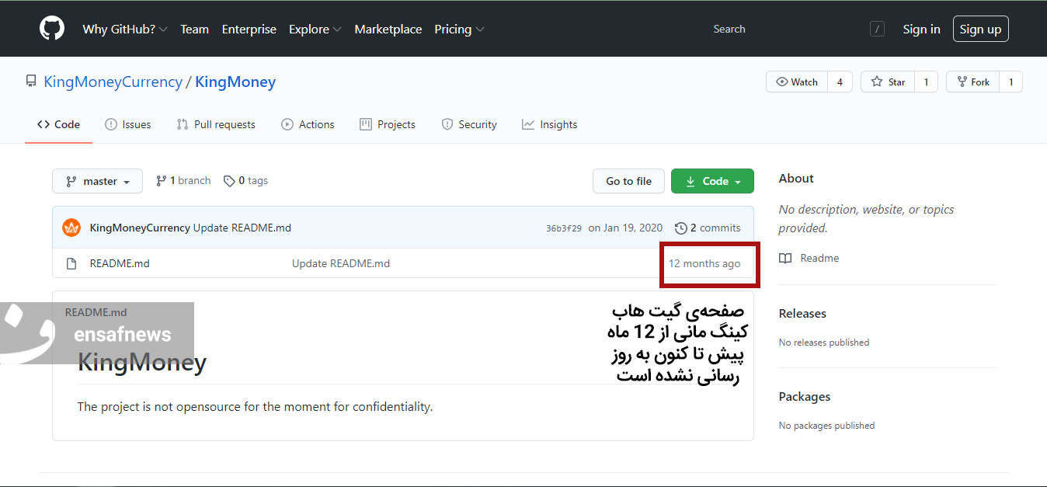Toggle Watch on this repository
This screenshot has height=487, width=1047.
coord(797,82)
